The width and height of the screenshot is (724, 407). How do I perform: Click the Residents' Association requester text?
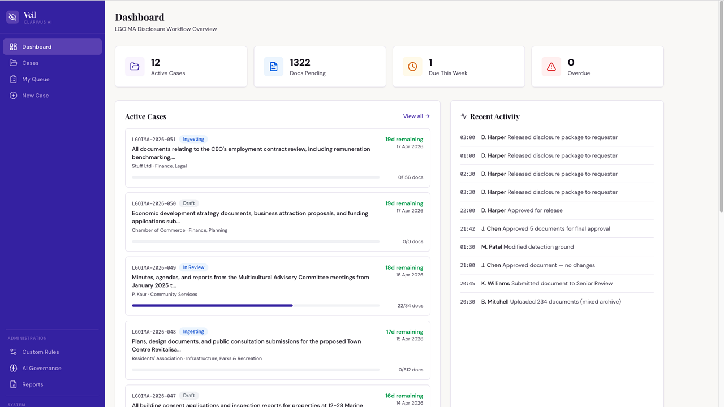[x=197, y=358]
